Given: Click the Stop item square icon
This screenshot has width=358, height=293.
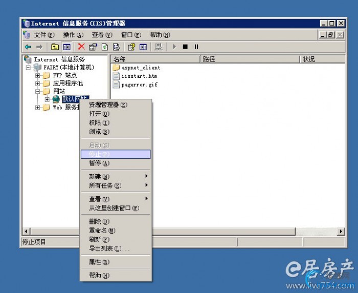Looking at the screenshot, I should click(185, 47).
